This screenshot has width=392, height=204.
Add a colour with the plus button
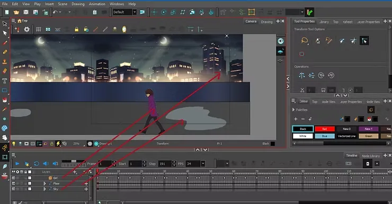(x=296, y=119)
